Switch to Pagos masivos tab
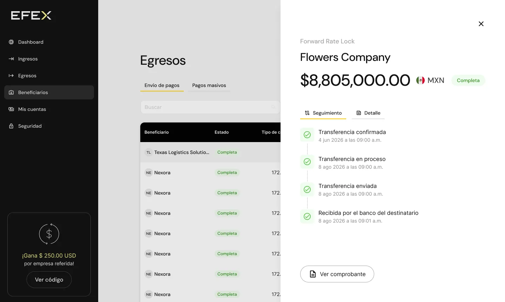 tap(209, 85)
